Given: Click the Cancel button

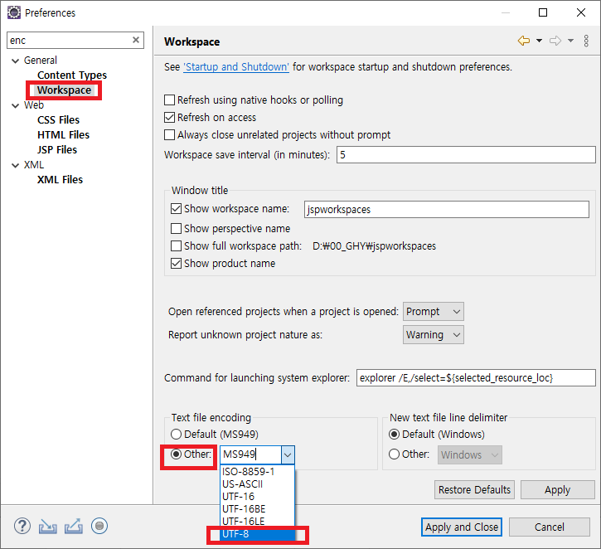Looking at the screenshot, I should [550, 527].
